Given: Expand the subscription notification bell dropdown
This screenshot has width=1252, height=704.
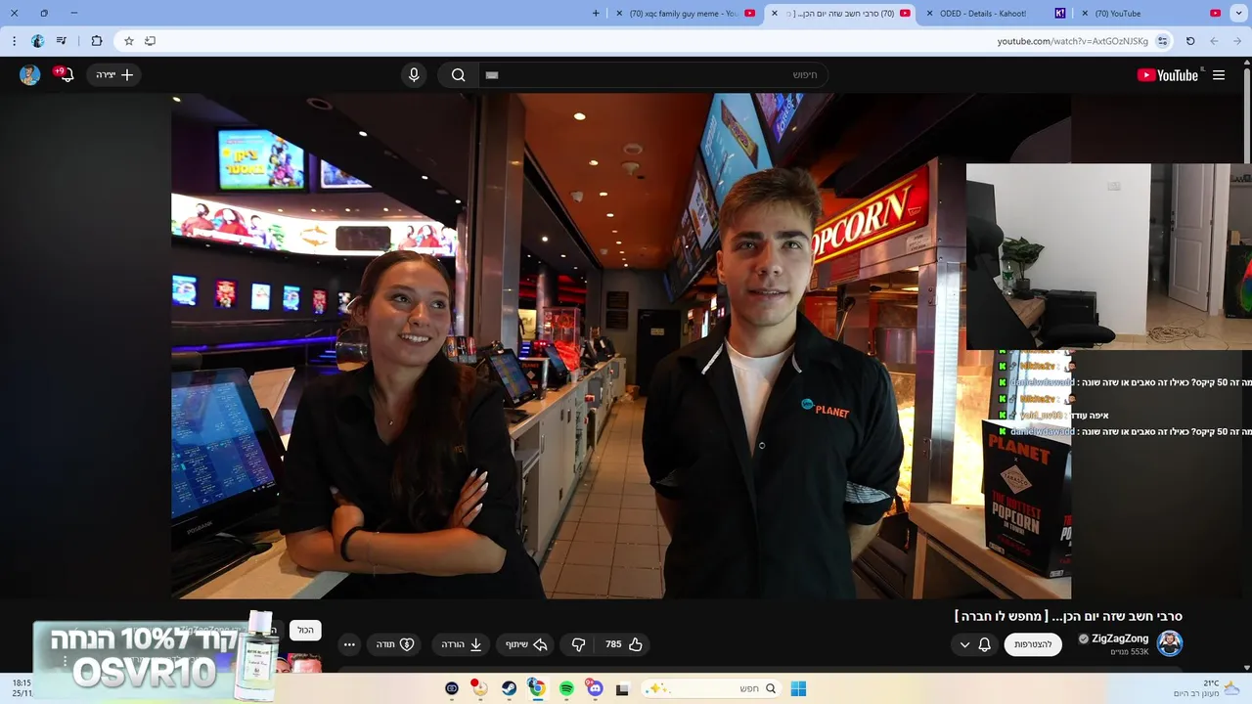Looking at the screenshot, I should coord(975,644).
